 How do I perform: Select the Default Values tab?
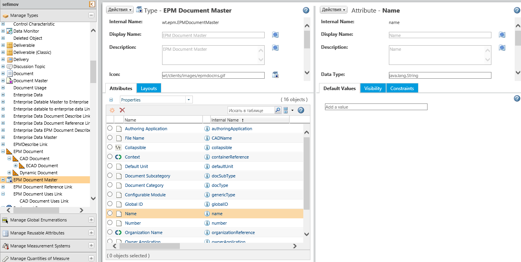coord(340,89)
